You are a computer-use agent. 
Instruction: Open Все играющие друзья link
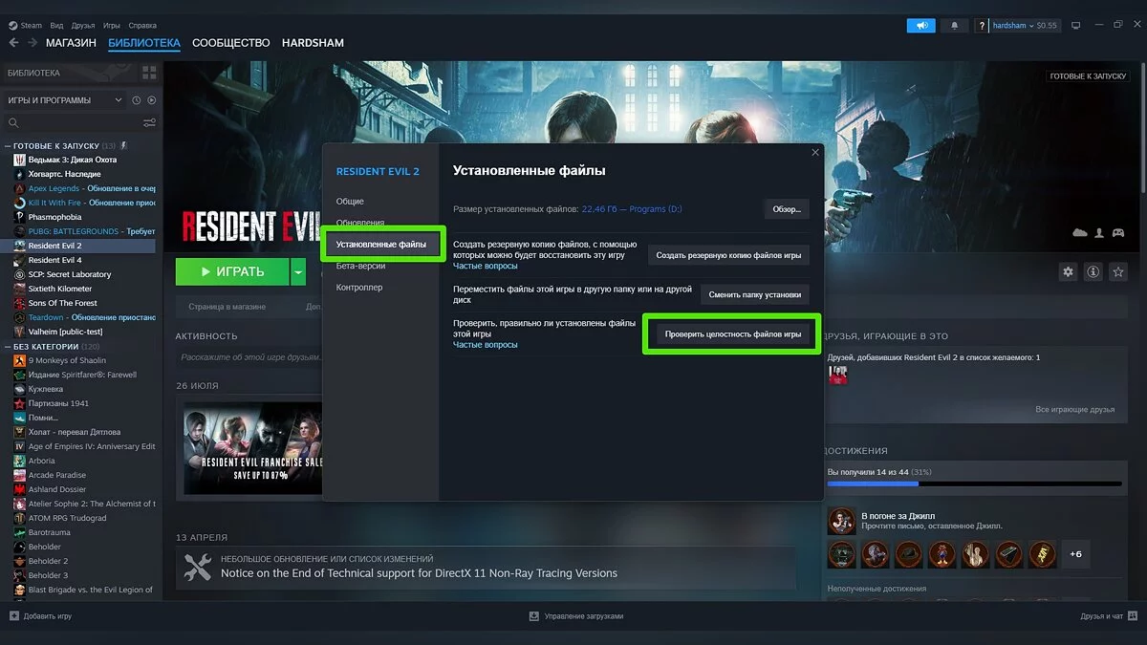1074,409
